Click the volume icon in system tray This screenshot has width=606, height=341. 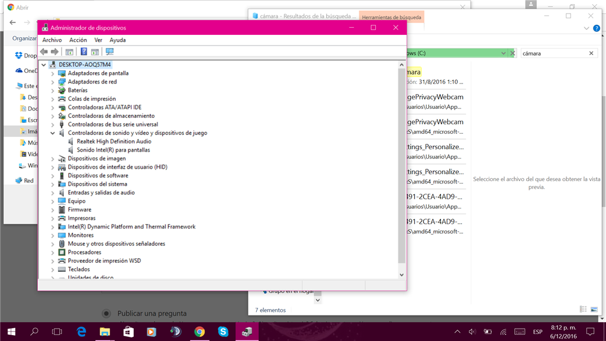(472, 332)
